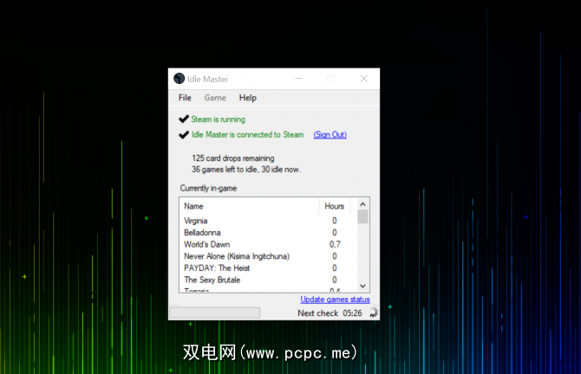581x374 pixels.
Task: Click the Next check 05:26 timer text
Action: pos(330,313)
